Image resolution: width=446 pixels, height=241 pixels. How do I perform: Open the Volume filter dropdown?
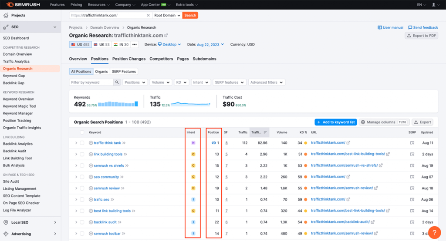(x=161, y=82)
